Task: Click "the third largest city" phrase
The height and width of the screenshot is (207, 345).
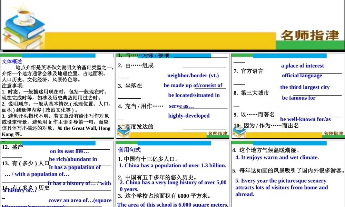Action: tap(305, 87)
